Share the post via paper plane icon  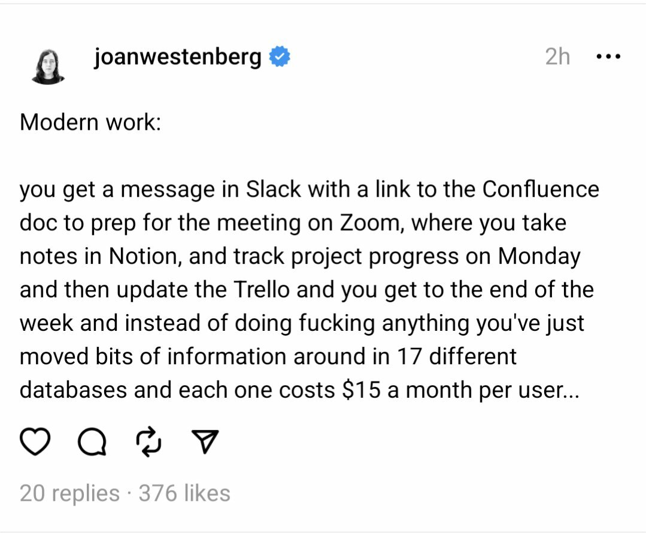coord(205,441)
